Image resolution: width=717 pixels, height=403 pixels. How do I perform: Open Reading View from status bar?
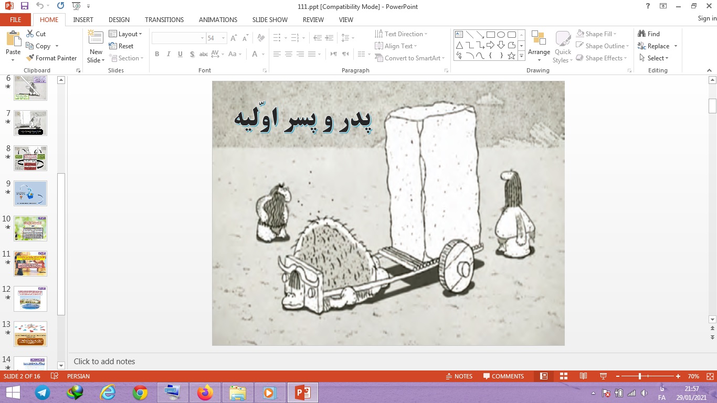[x=583, y=376]
